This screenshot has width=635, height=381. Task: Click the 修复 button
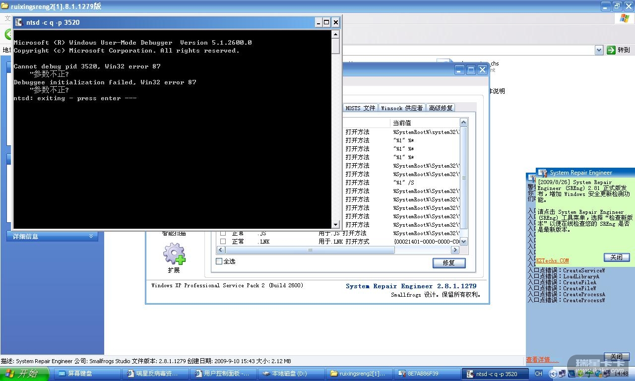(449, 263)
